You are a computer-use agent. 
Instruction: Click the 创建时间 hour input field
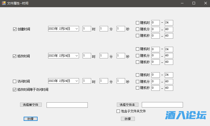point(87,29)
